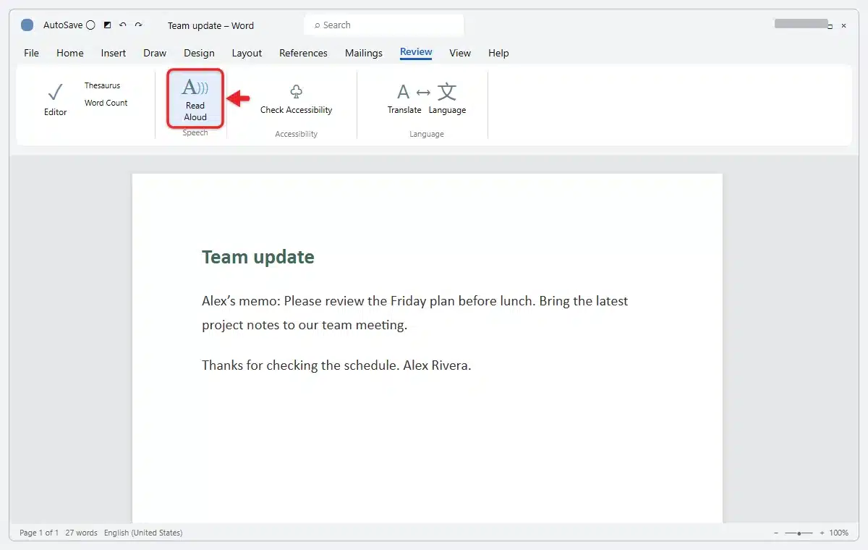Switch to the Design tab
868x550 pixels.
click(199, 53)
